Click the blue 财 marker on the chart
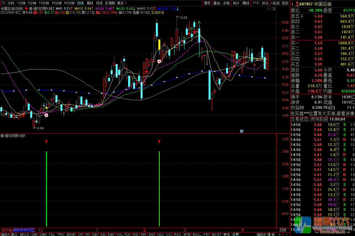This screenshot has width=355, height=236. tap(242, 131)
